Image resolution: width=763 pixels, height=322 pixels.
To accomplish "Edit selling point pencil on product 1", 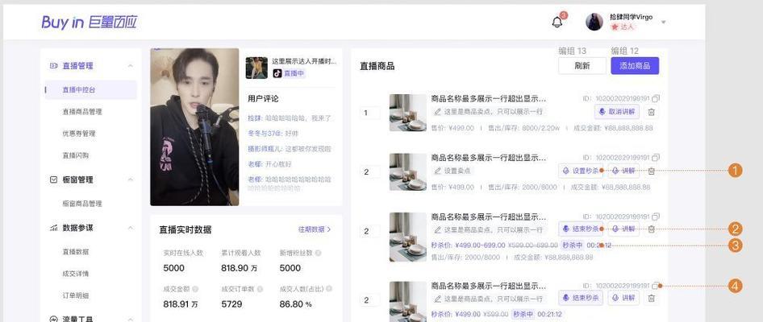I will [x=437, y=112].
